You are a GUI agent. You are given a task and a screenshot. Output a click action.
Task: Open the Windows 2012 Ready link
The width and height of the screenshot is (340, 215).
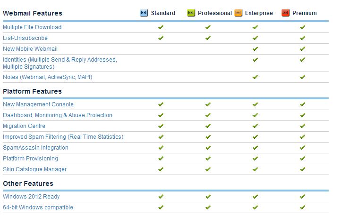point(31,197)
